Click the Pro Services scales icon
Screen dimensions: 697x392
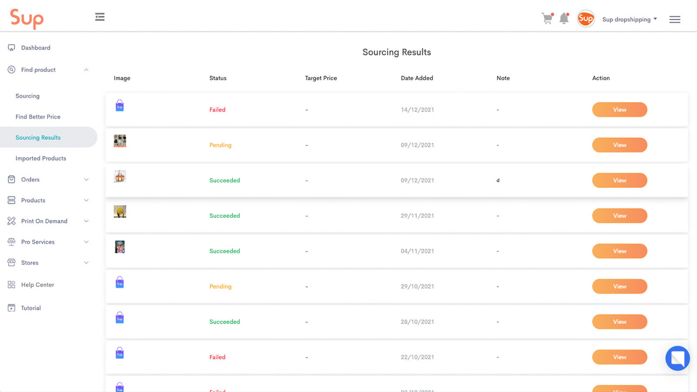[11, 242]
